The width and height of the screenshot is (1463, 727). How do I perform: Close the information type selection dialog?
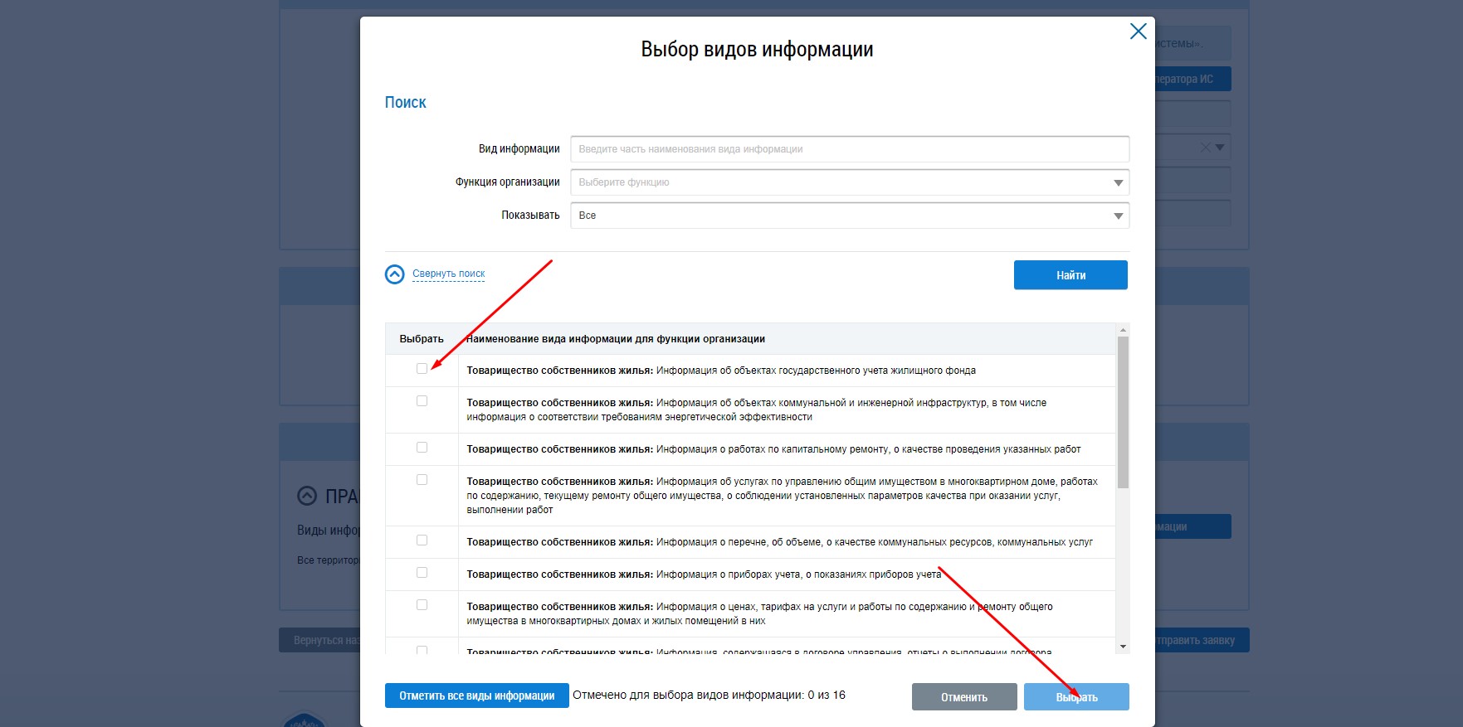point(1138,32)
